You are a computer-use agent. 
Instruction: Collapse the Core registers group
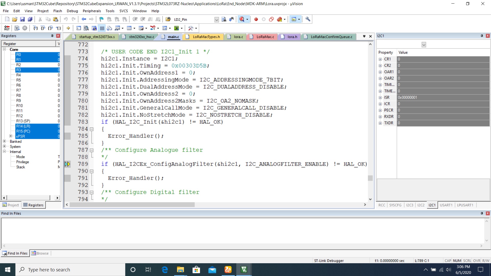[4, 49]
